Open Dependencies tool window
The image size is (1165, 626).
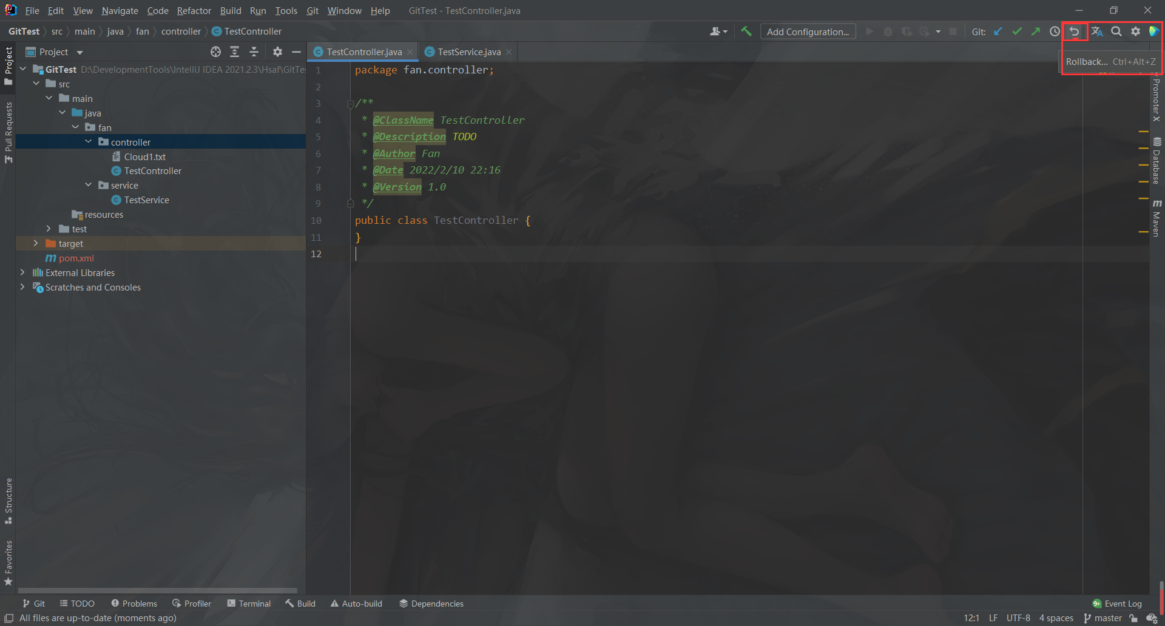(431, 604)
